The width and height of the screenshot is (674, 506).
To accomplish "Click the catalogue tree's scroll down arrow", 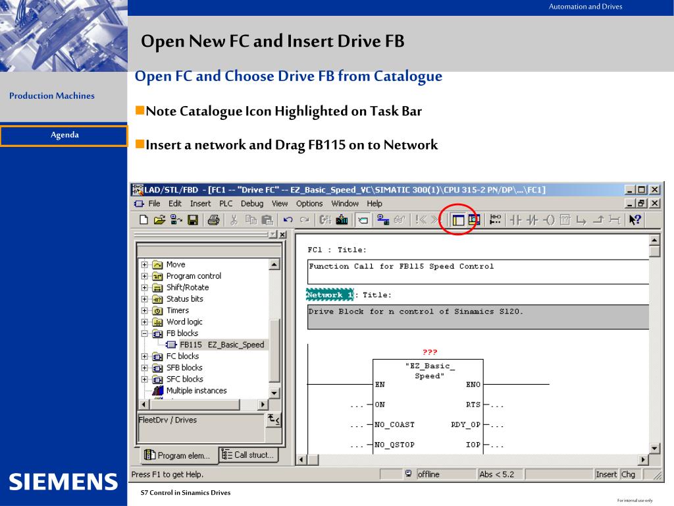I will click(x=274, y=393).
